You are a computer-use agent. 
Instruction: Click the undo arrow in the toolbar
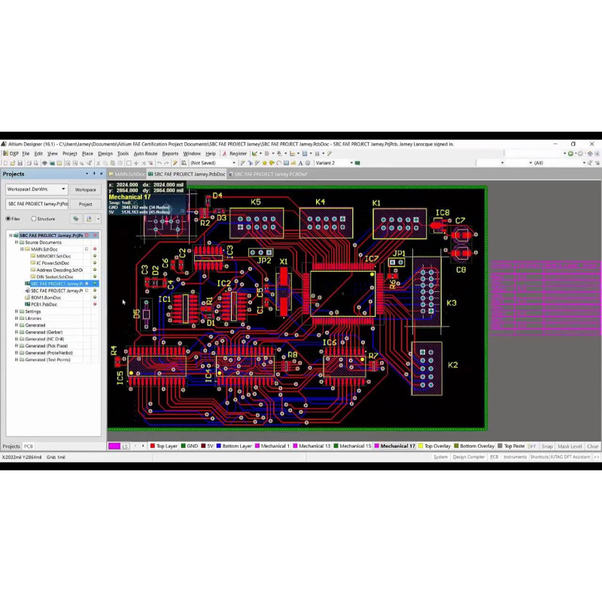[x=159, y=163]
